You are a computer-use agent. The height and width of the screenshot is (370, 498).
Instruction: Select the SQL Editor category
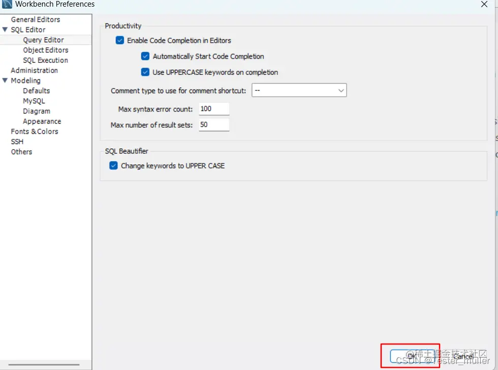(x=28, y=30)
